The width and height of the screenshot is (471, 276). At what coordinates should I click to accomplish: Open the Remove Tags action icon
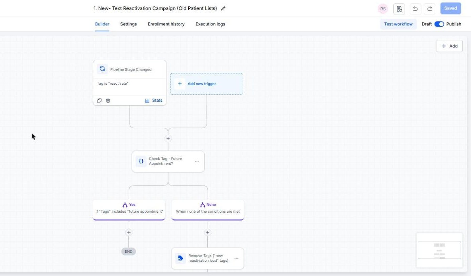[x=180, y=258]
